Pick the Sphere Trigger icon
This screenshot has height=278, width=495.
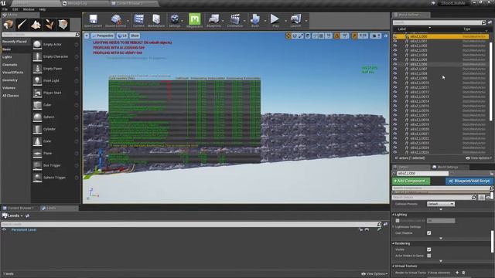pyautogui.click(x=37, y=178)
